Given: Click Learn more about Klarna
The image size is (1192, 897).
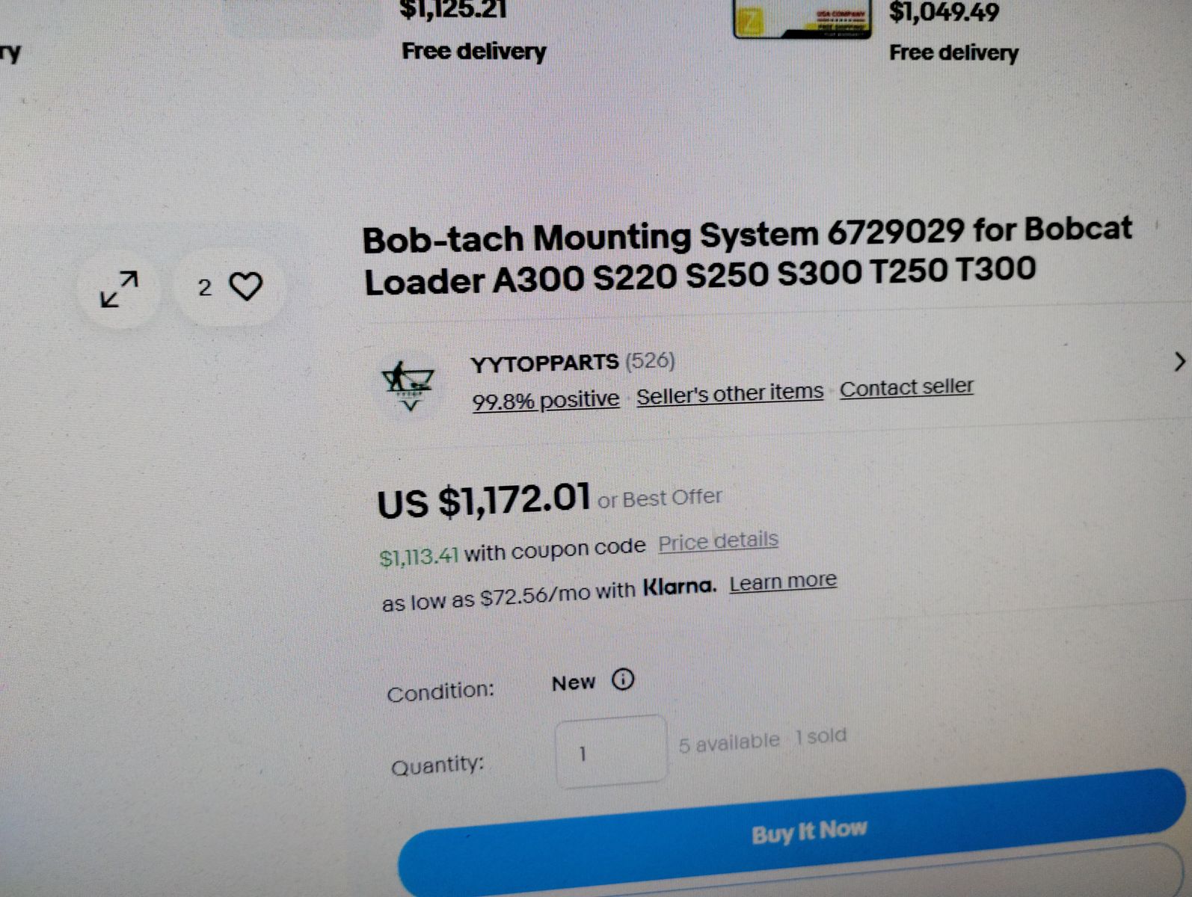Looking at the screenshot, I should [783, 582].
